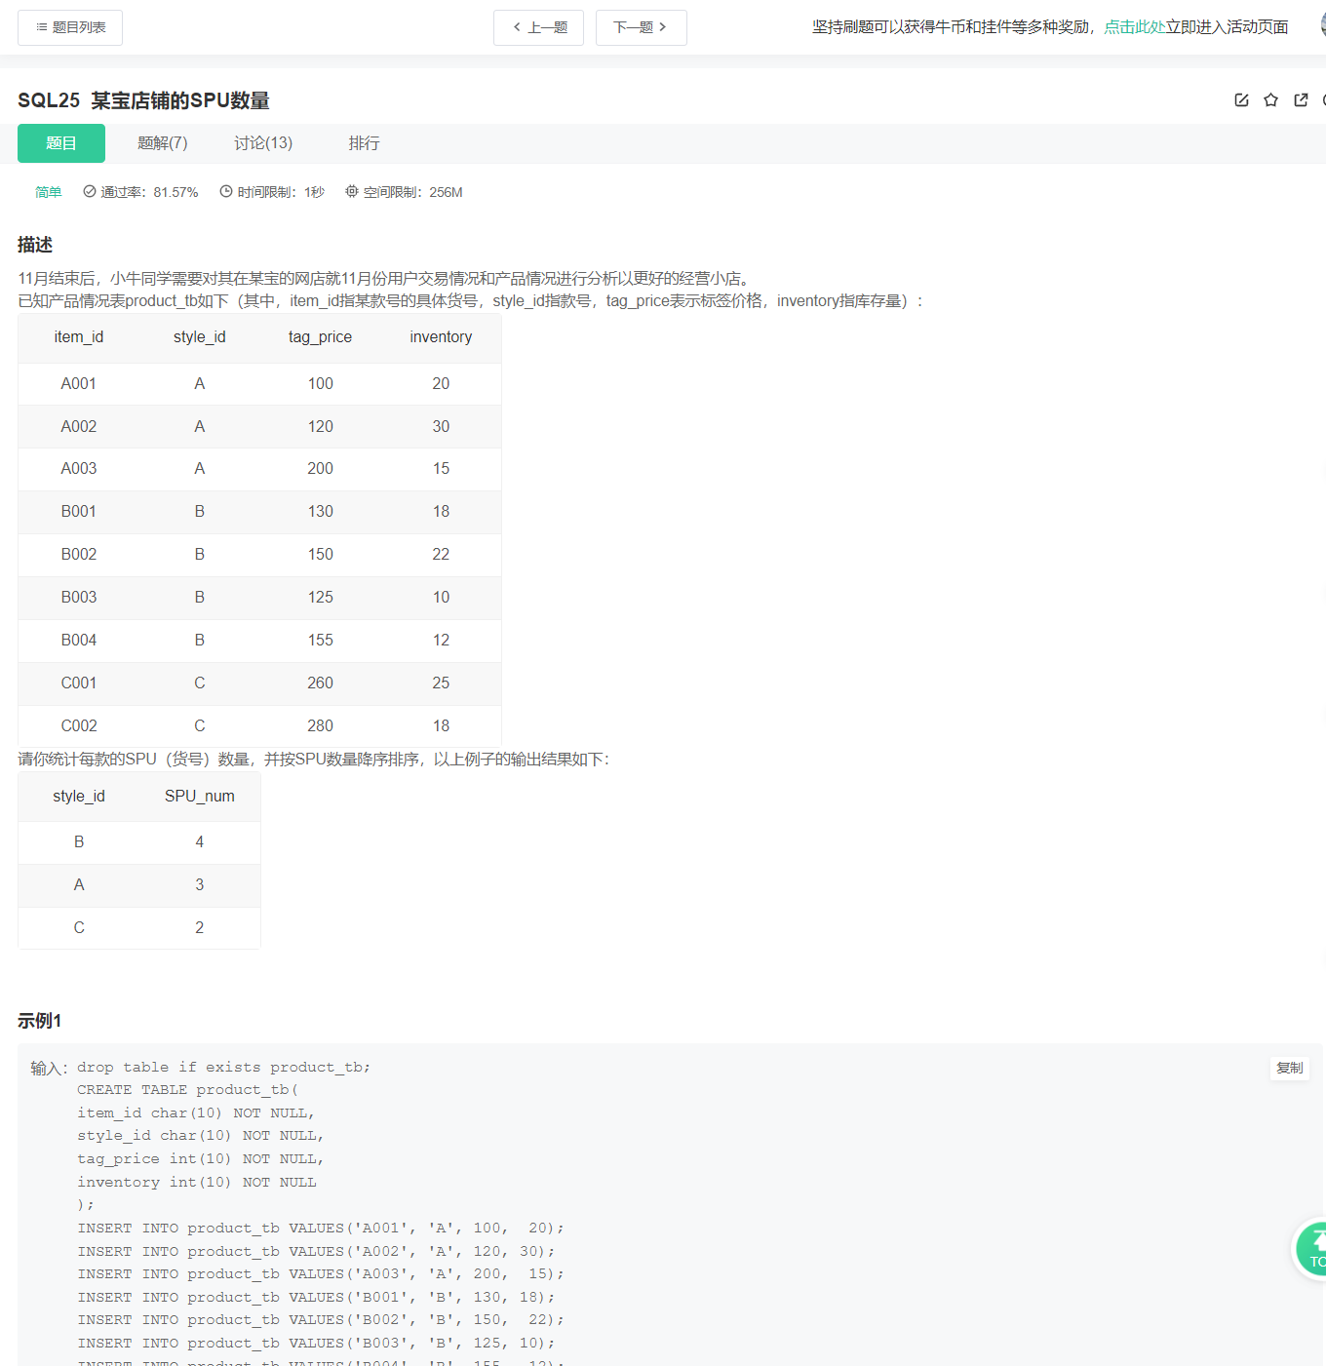Click the edit note icon

(x=1241, y=99)
